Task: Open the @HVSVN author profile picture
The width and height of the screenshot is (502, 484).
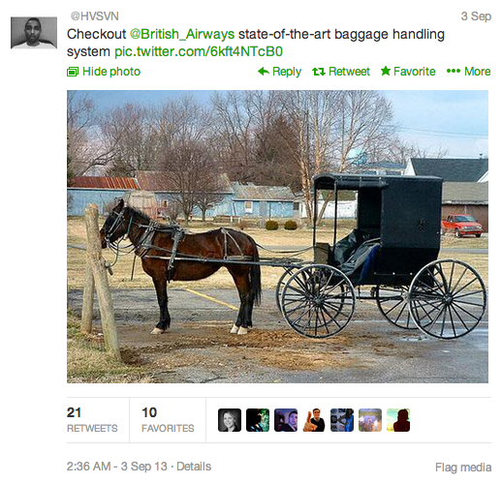Action: coord(34,33)
